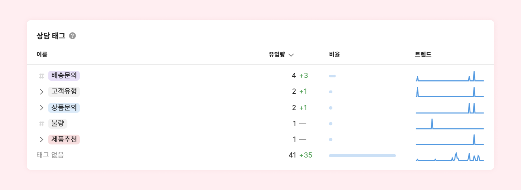Viewport: 521px width, 190px height.
Task: Click the 트렌드 column header
Action: pyautogui.click(x=423, y=55)
